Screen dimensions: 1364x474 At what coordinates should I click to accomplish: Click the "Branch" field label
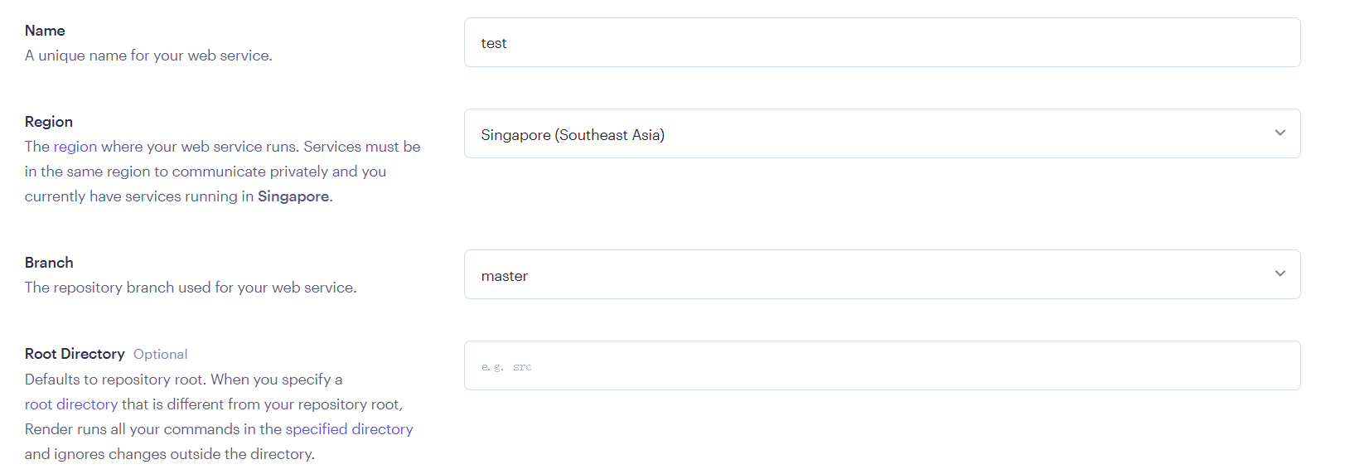tap(49, 263)
